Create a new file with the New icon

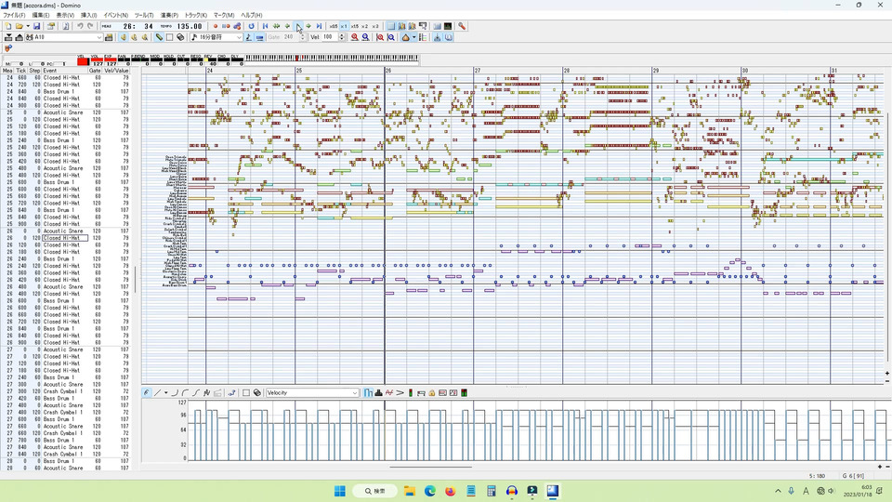pyautogui.click(x=8, y=26)
